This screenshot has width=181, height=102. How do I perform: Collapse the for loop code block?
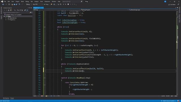[x=45, y=45]
